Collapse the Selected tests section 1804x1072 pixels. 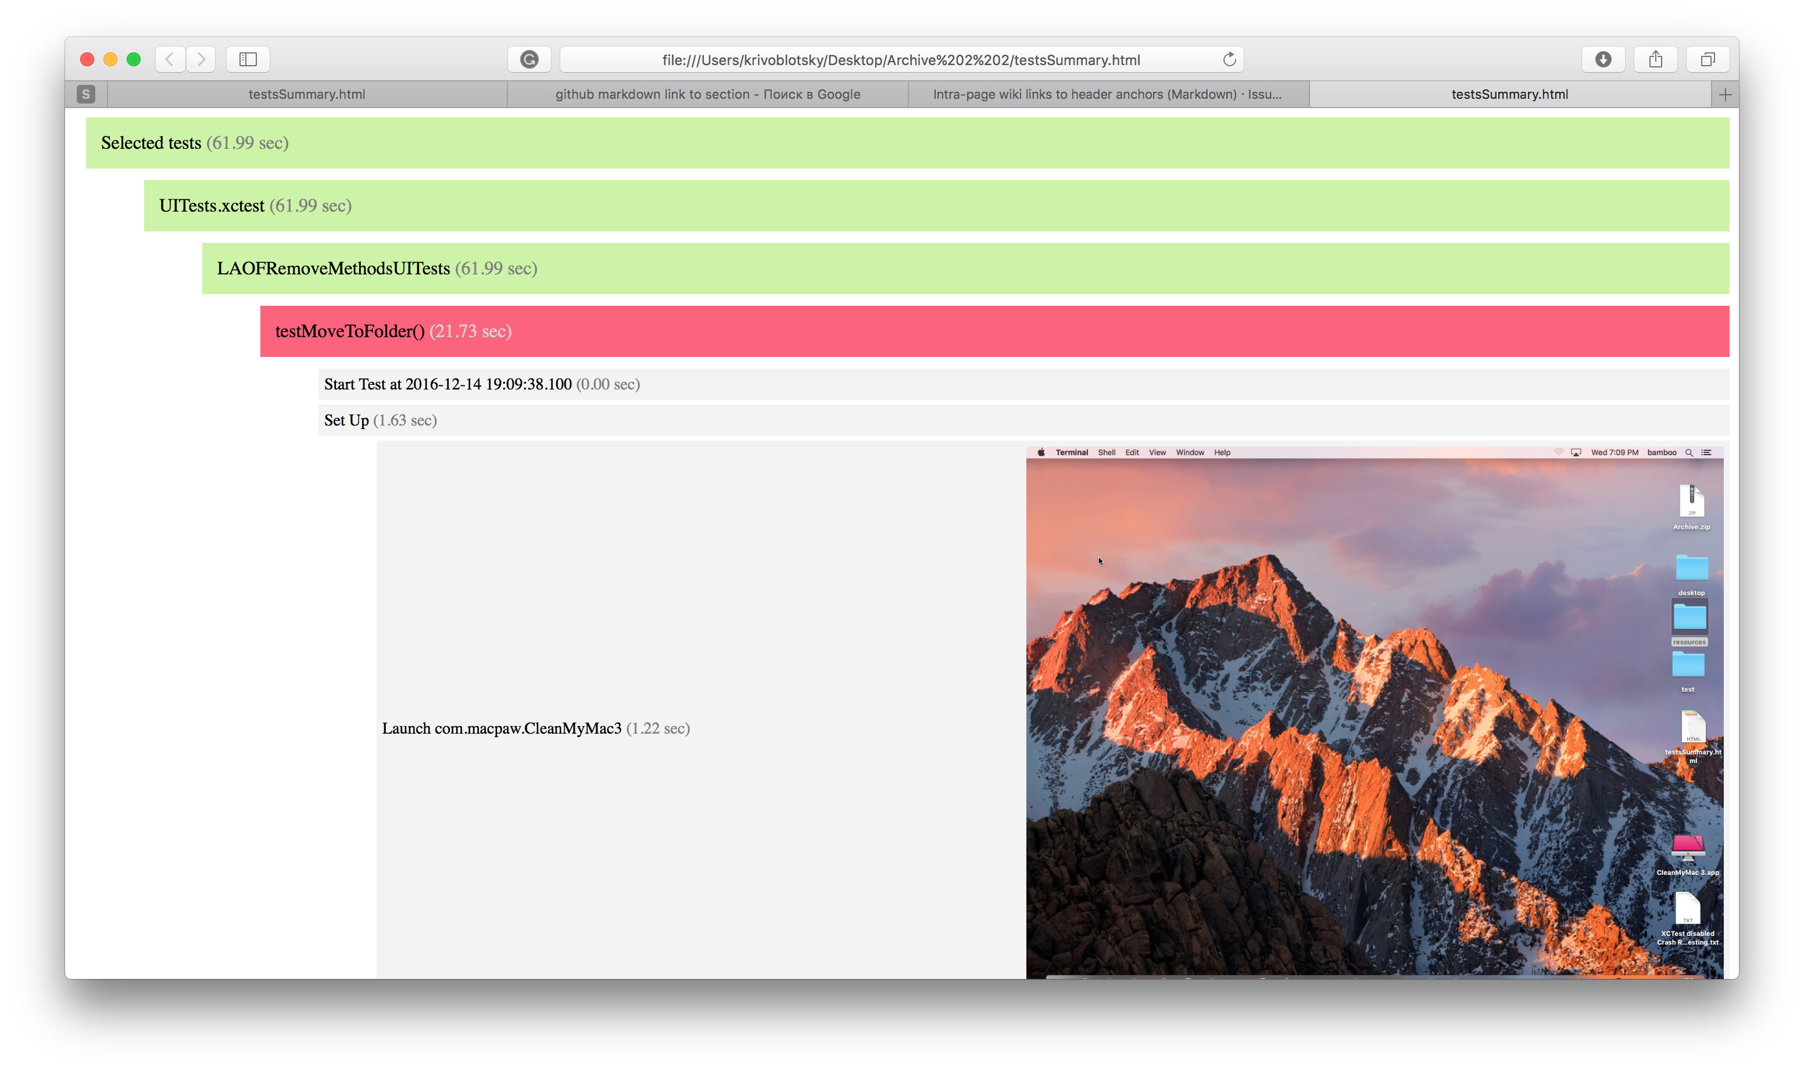907,143
